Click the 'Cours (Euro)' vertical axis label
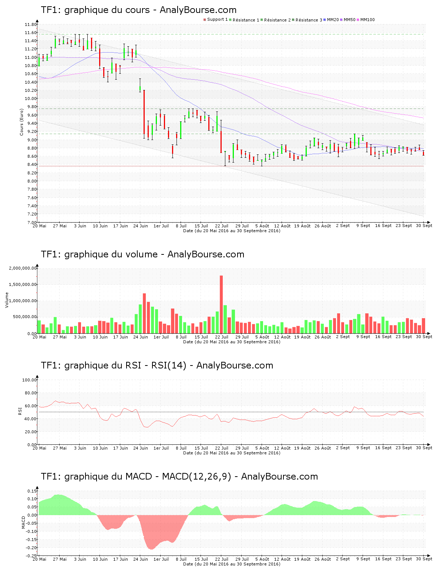The height and width of the screenshot is (574, 444). click(22, 122)
